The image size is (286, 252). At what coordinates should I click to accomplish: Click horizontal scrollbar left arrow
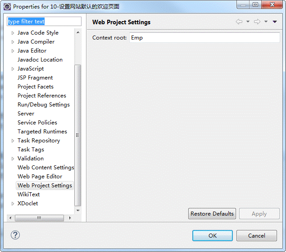point(10,218)
